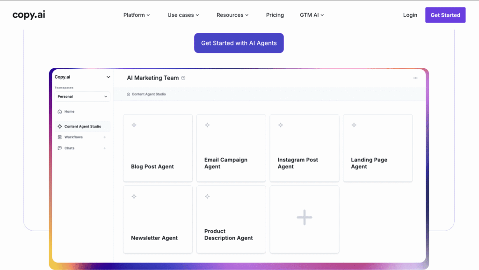Expand the Use cases dropdown
This screenshot has height=270, width=479.
tap(183, 15)
